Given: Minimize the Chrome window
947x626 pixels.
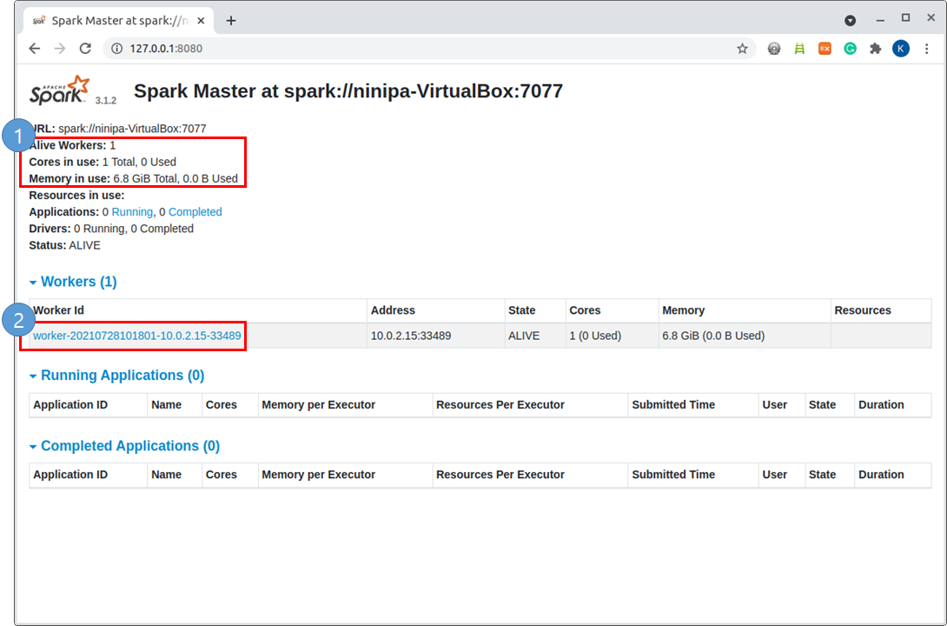Looking at the screenshot, I should (x=881, y=20).
